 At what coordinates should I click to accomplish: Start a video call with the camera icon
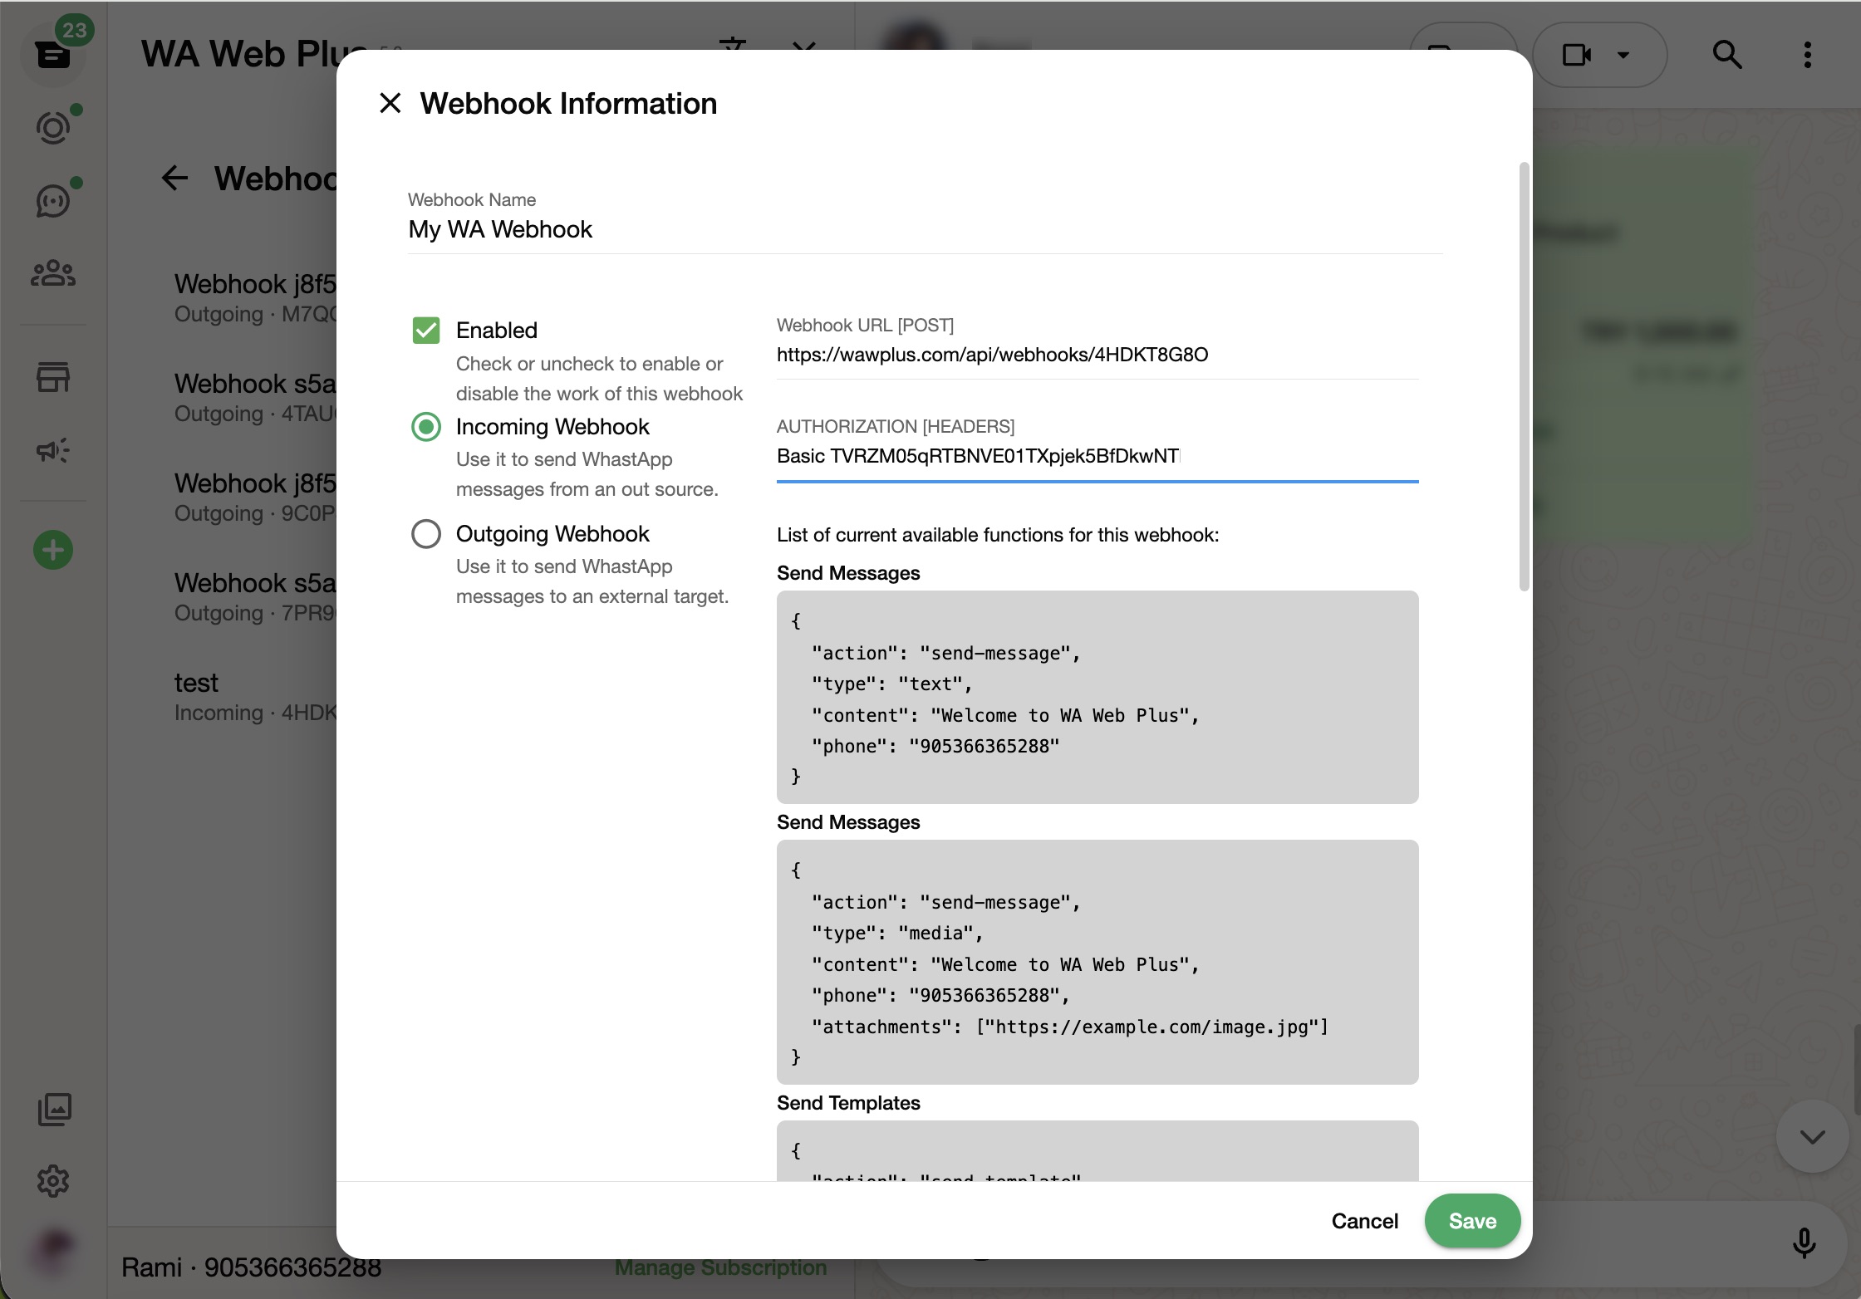click(1577, 54)
